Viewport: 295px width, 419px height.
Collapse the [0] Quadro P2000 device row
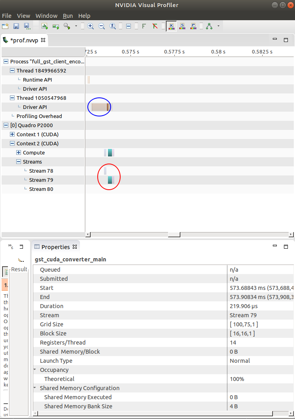pos(6,125)
